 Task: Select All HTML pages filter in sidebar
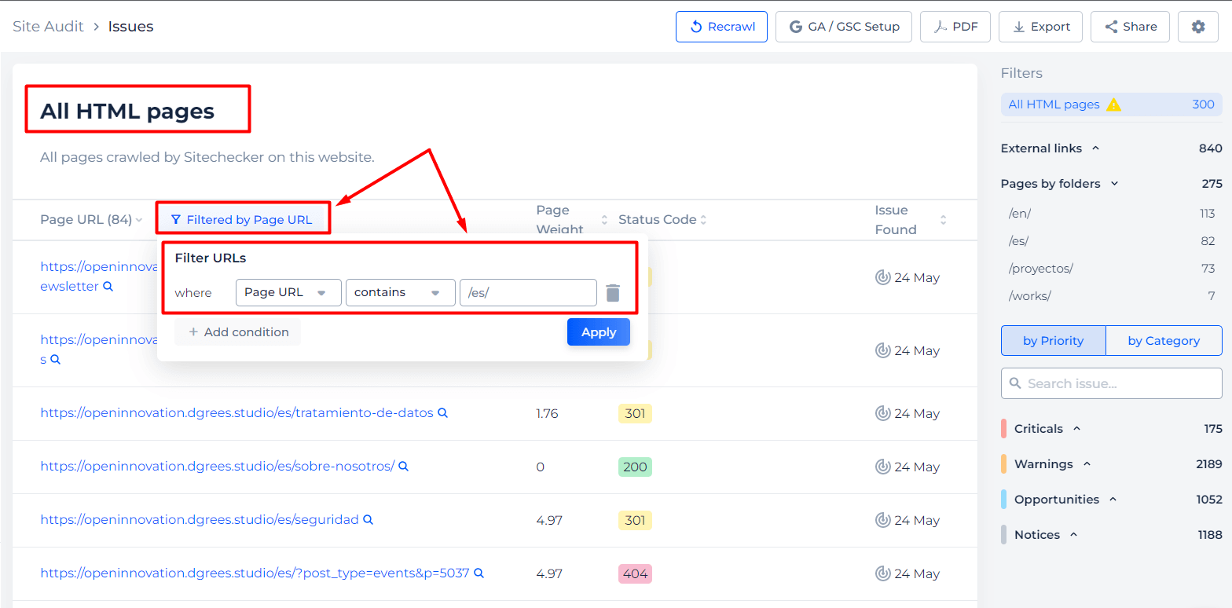(1112, 104)
